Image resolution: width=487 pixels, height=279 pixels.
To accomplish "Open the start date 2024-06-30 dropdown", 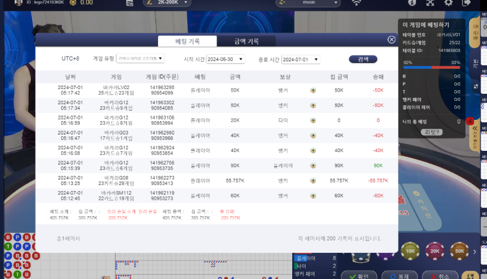I will point(225,59).
